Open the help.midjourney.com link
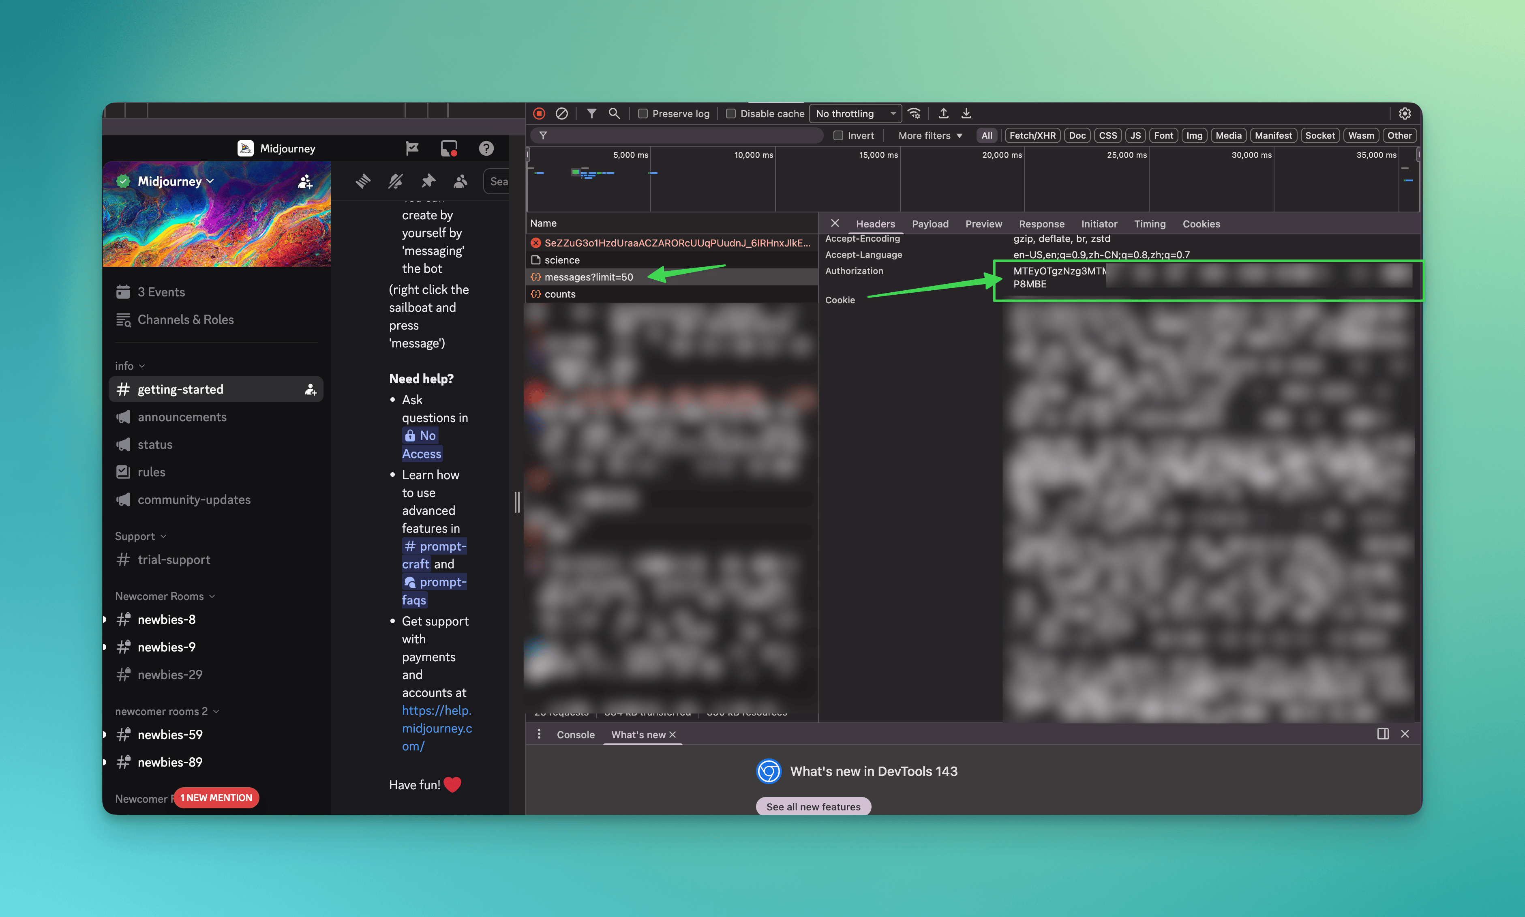1525x917 pixels. click(436, 728)
